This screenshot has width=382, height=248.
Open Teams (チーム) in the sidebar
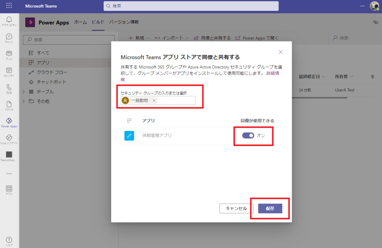tap(9, 55)
